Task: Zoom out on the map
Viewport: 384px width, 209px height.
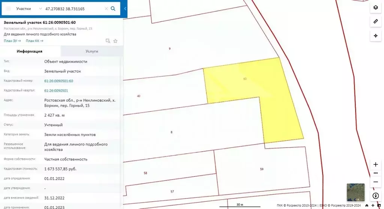Action: (375, 182)
